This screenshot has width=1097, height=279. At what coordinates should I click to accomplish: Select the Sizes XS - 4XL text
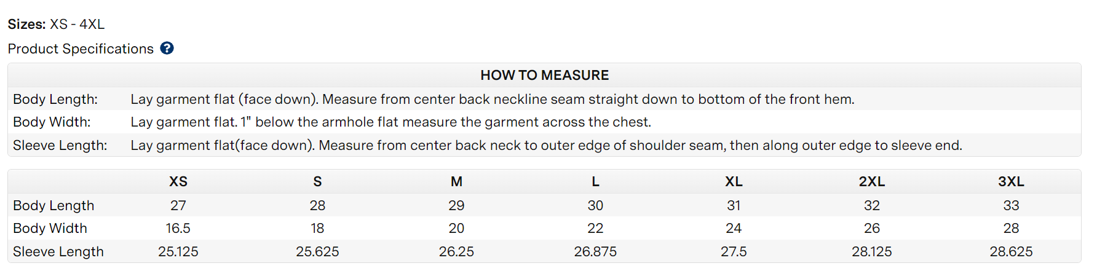(56, 24)
